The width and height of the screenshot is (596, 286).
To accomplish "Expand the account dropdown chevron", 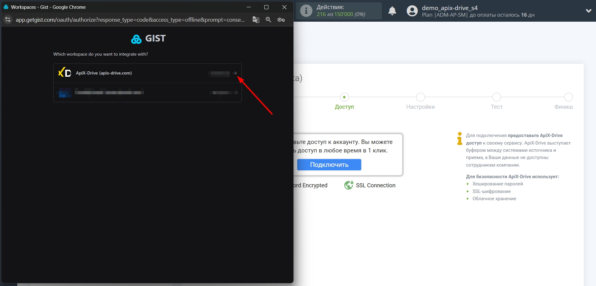I will 588,11.
